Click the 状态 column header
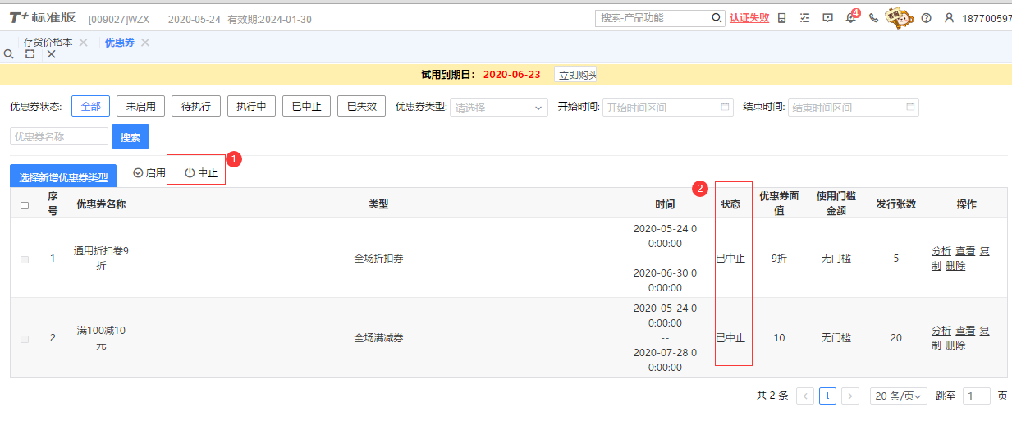The width and height of the screenshot is (1012, 421). click(730, 204)
